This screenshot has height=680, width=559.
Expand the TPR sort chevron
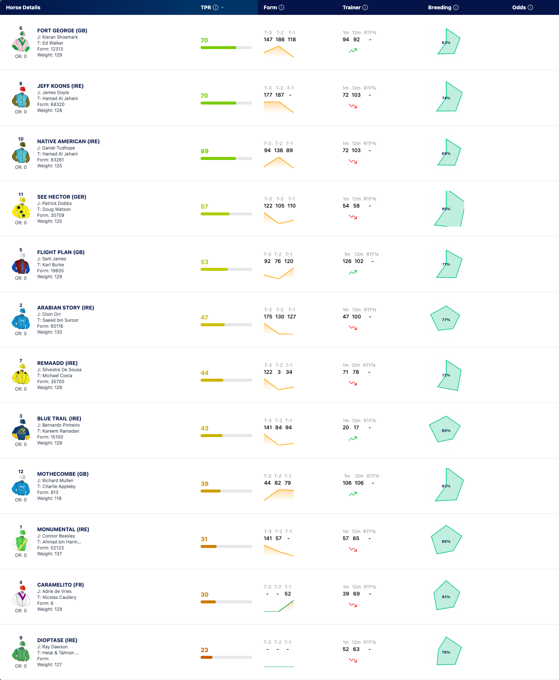(x=222, y=7)
